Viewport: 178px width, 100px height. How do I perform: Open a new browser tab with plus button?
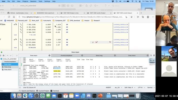coord(141,13)
